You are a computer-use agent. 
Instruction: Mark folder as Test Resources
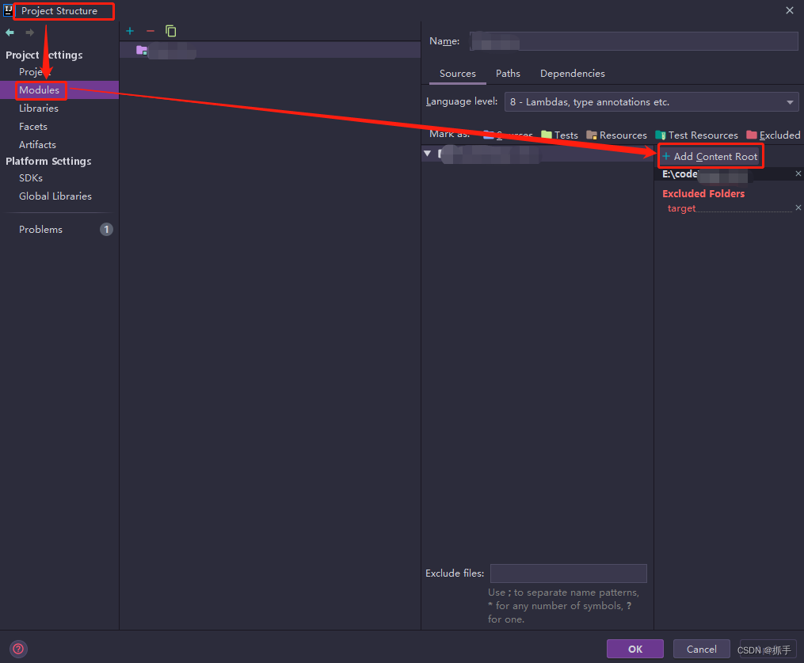[697, 135]
